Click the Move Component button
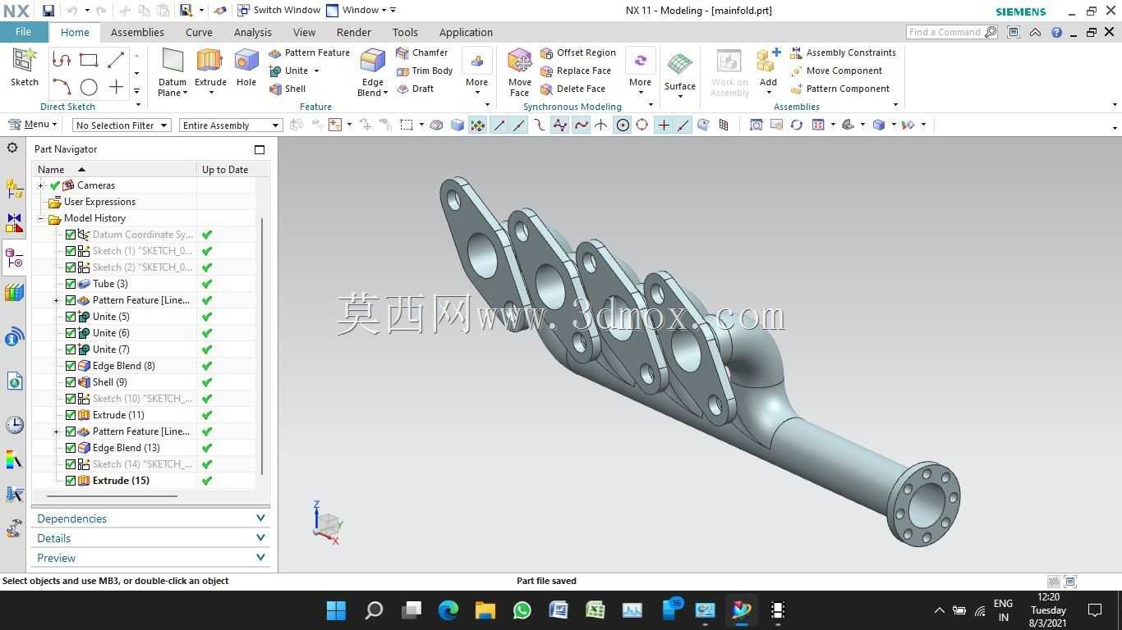The height and width of the screenshot is (630, 1122). coord(836,71)
